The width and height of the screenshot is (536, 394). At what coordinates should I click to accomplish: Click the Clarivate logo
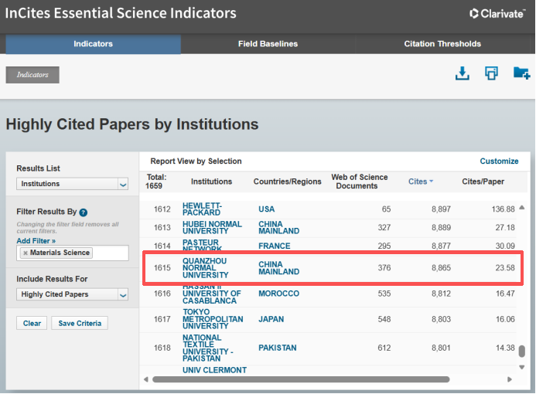pyautogui.click(x=497, y=14)
